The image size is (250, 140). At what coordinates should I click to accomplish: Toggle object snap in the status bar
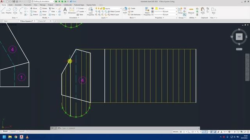(206, 132)
